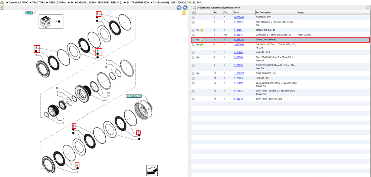
Task: Click the KIT box symbol in diagram
Action: 46,21
